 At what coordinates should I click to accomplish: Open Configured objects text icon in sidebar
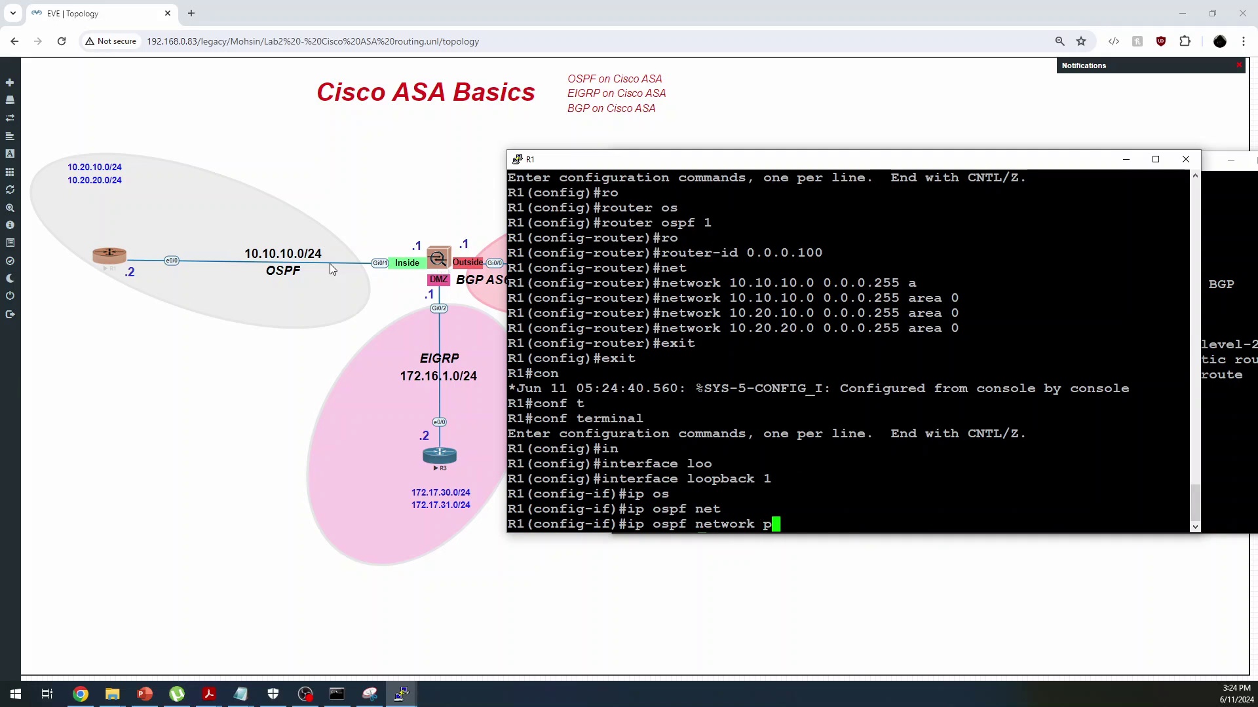tap(10, 154)
